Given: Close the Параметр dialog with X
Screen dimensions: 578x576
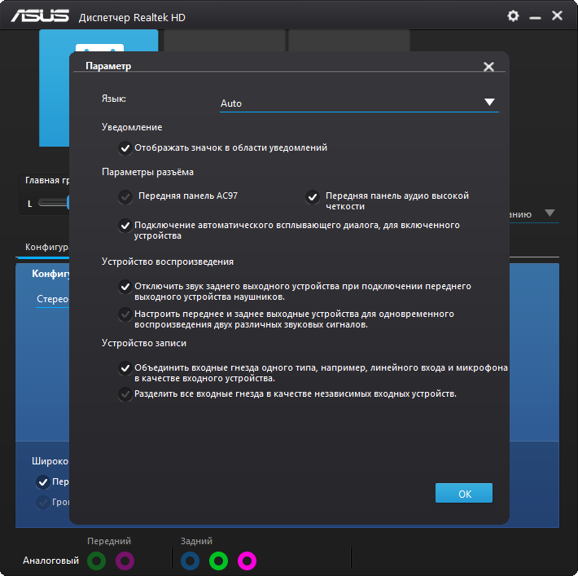Looking at the screenshot, I should (x=488, y=67).
